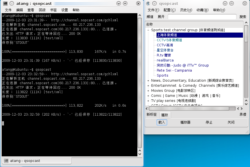This screenshot has height=167, width=250.
Task: Expand Entertainmnet & Comedy Channels group
Action: click(148, 86)
